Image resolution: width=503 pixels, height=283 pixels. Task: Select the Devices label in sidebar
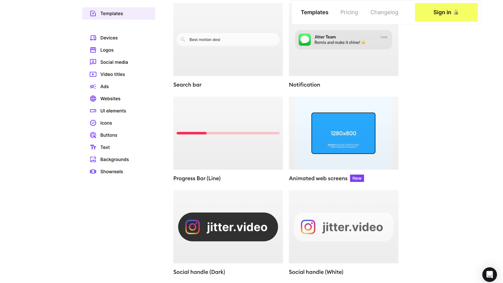[109, 38]
